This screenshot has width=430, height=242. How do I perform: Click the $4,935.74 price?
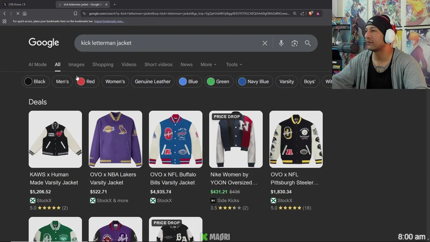161,192
